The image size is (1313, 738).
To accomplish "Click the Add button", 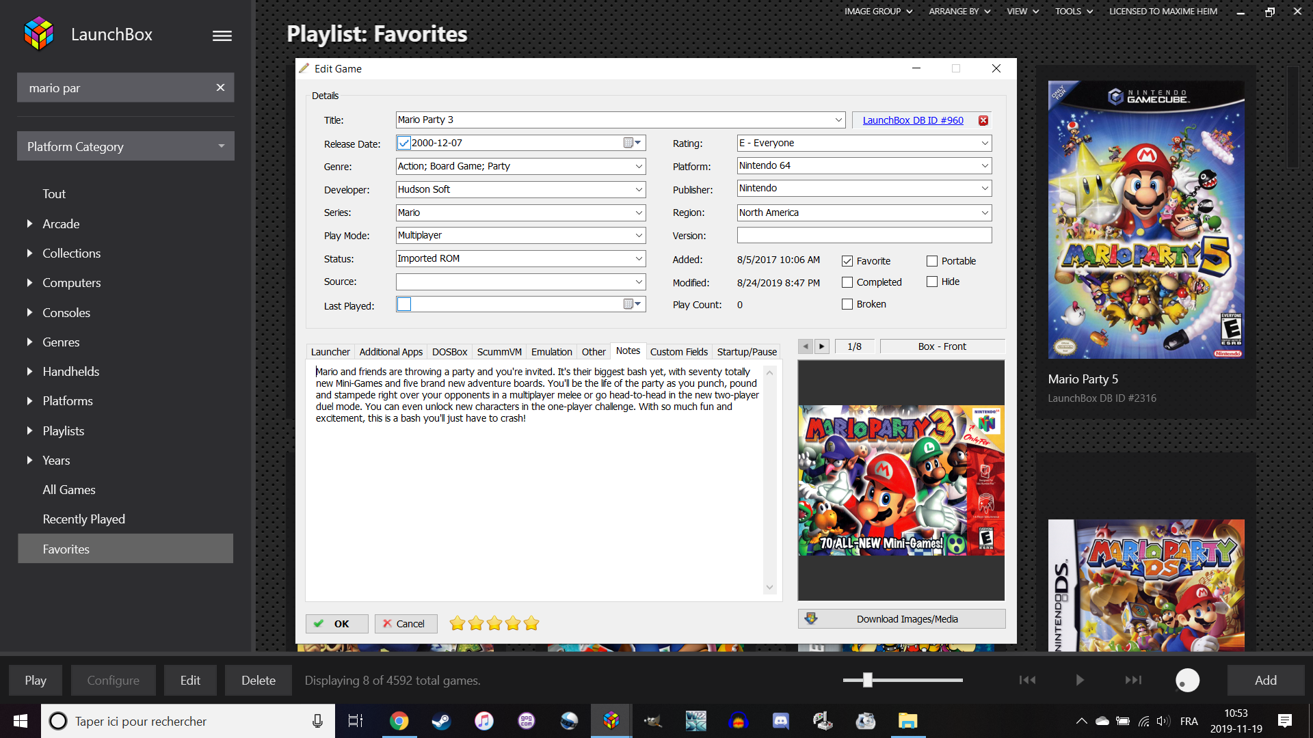I will 1265,680.
